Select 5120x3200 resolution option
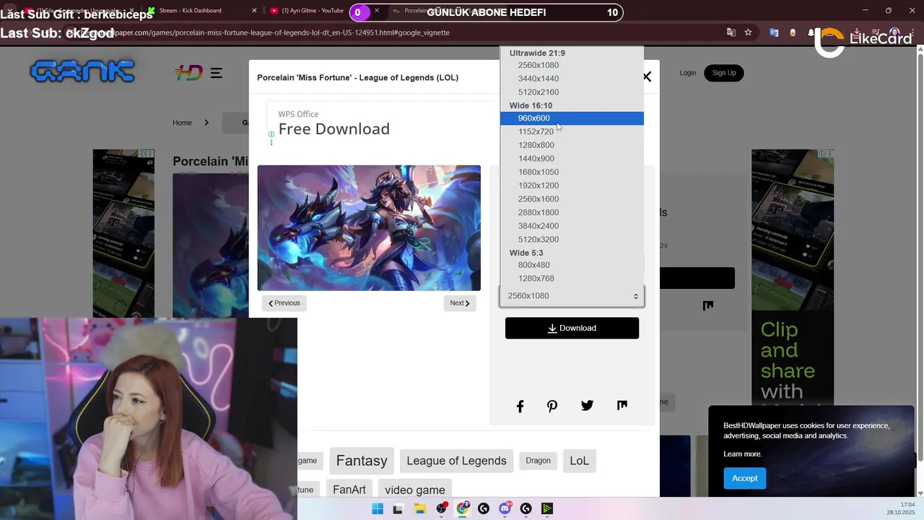Viewport: 924px width, 520px height. [572, 240]
